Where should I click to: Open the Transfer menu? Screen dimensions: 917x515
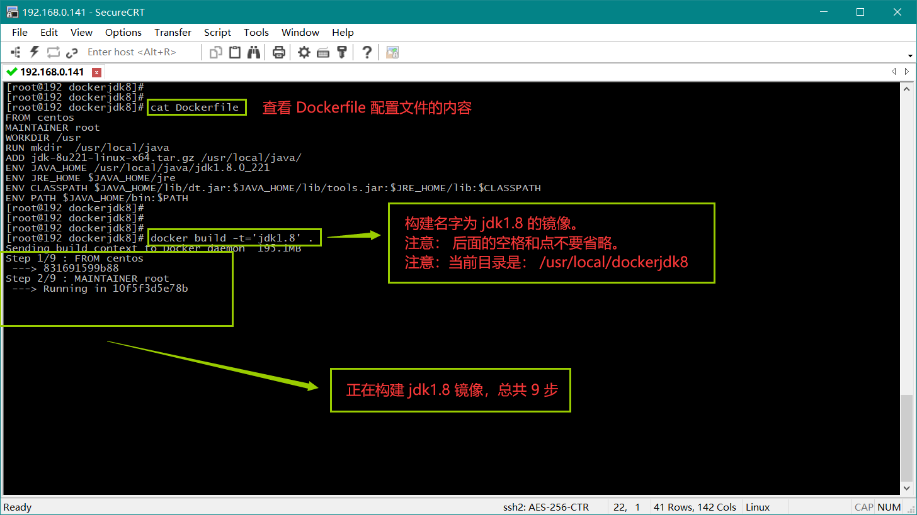(173, 33)
